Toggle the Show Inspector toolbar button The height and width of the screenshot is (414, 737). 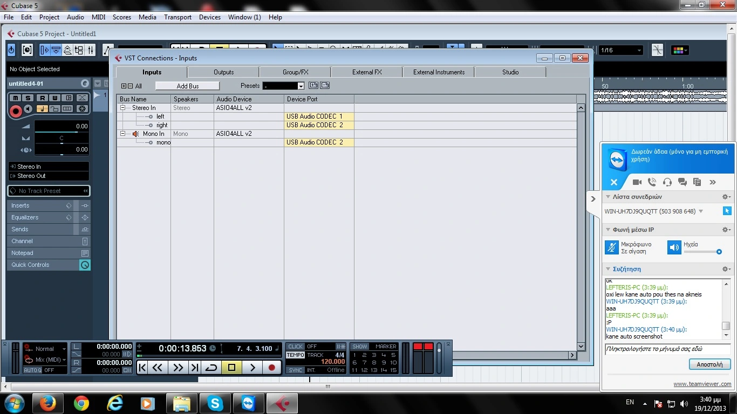coord(44,50)
